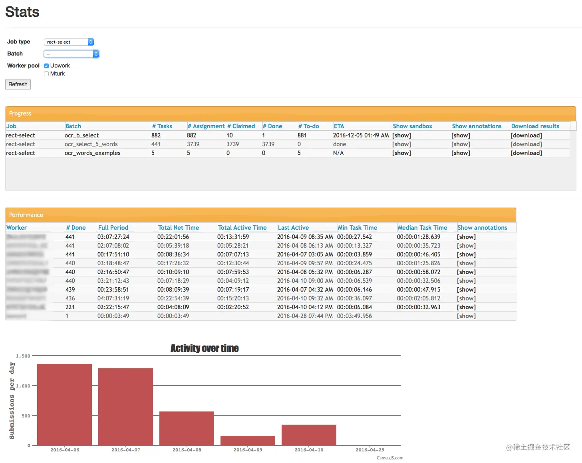Sort Performance table by Last Active

click(293, 227)
